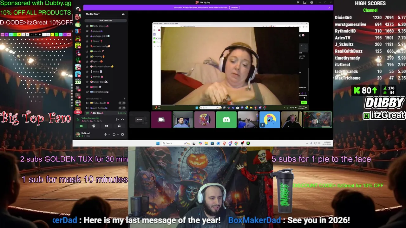Click the Watch stream tile

[x=139, y=120]
